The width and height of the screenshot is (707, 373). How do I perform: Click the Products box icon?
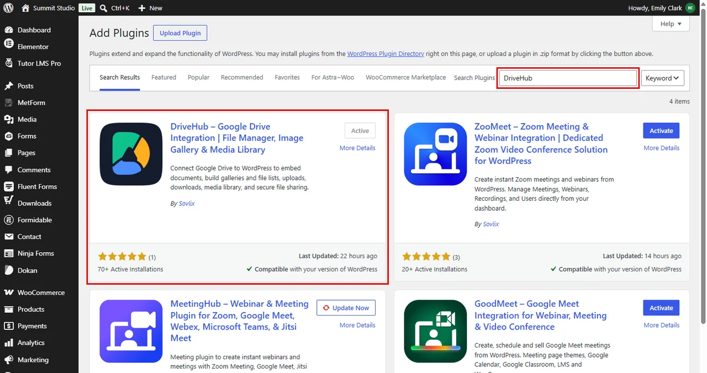[x=8, y=309]
